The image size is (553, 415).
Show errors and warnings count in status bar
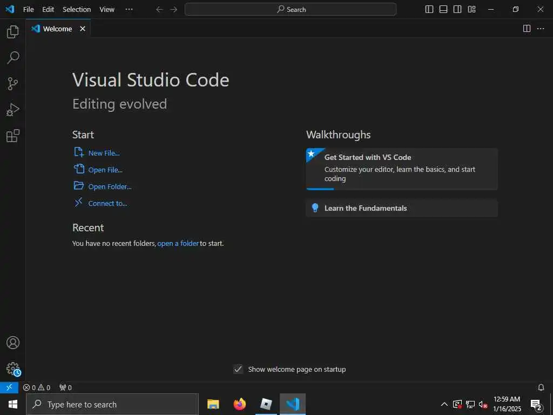click(x=37, y=387)
